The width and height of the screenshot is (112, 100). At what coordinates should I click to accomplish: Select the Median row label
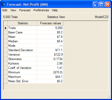(x=13, y=41)
